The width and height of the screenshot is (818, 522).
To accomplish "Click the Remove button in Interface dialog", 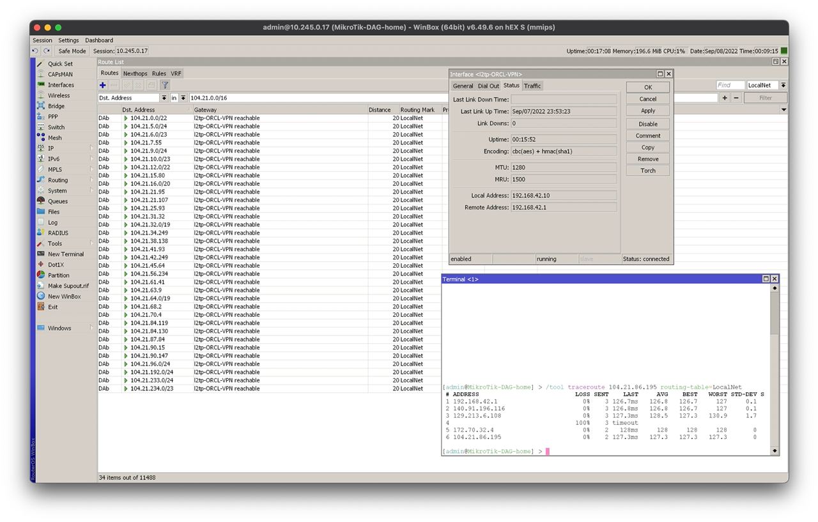I will pos(648,159).
